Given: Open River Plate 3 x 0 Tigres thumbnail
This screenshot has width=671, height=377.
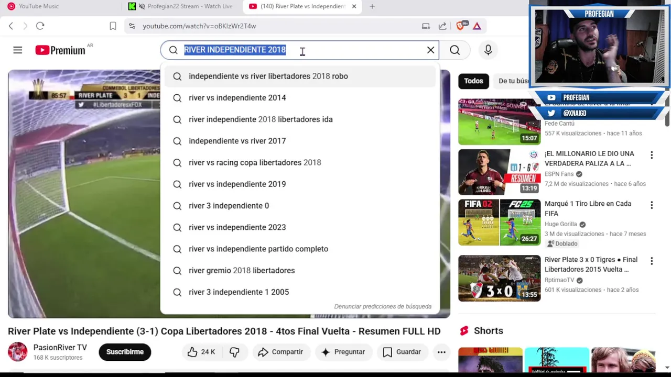Looking at the screenshot, I should [x=499, y=279].
